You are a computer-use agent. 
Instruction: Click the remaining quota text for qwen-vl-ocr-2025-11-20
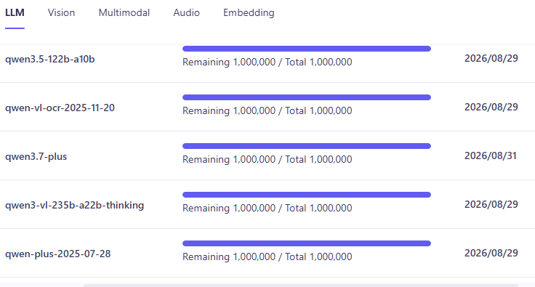point(267,110)
